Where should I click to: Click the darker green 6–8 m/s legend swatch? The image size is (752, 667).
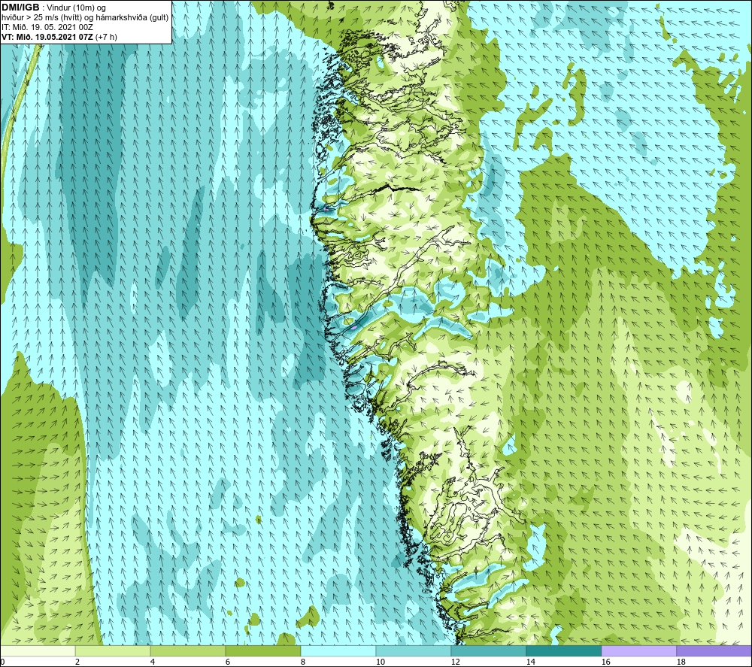[x=262, y=650]
